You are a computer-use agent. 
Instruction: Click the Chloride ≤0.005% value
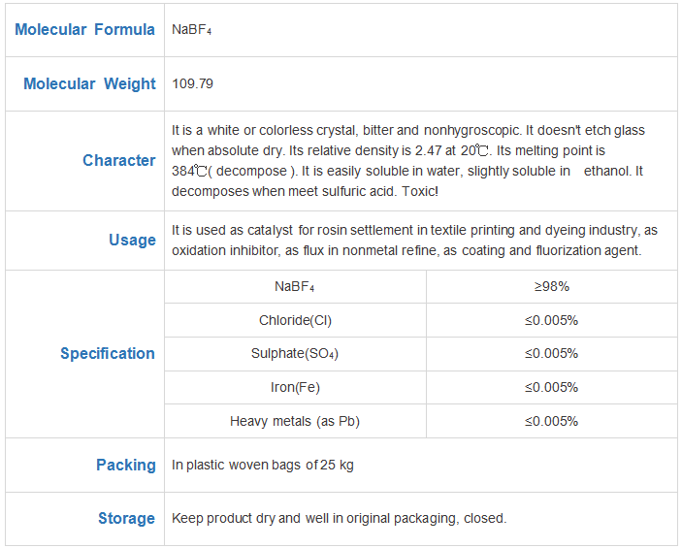pos(551,320)
